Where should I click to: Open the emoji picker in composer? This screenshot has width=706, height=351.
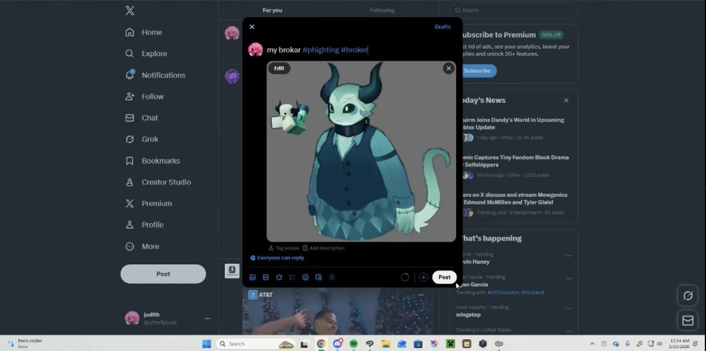point(305,278)
